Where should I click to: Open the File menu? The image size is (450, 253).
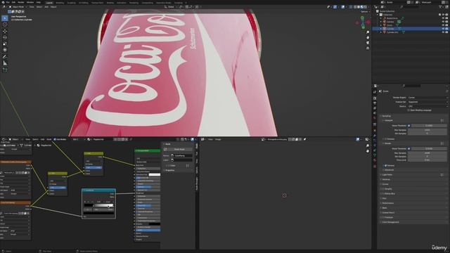pyautogui.click(x=8, y=2)
